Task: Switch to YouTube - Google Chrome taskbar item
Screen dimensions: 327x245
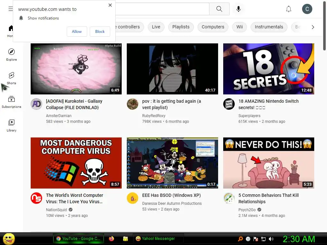Action: 79,239
